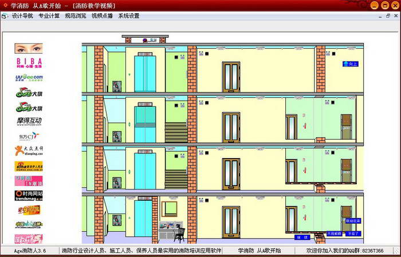Click the third-floor elevator with half-open car

(145, 124)
